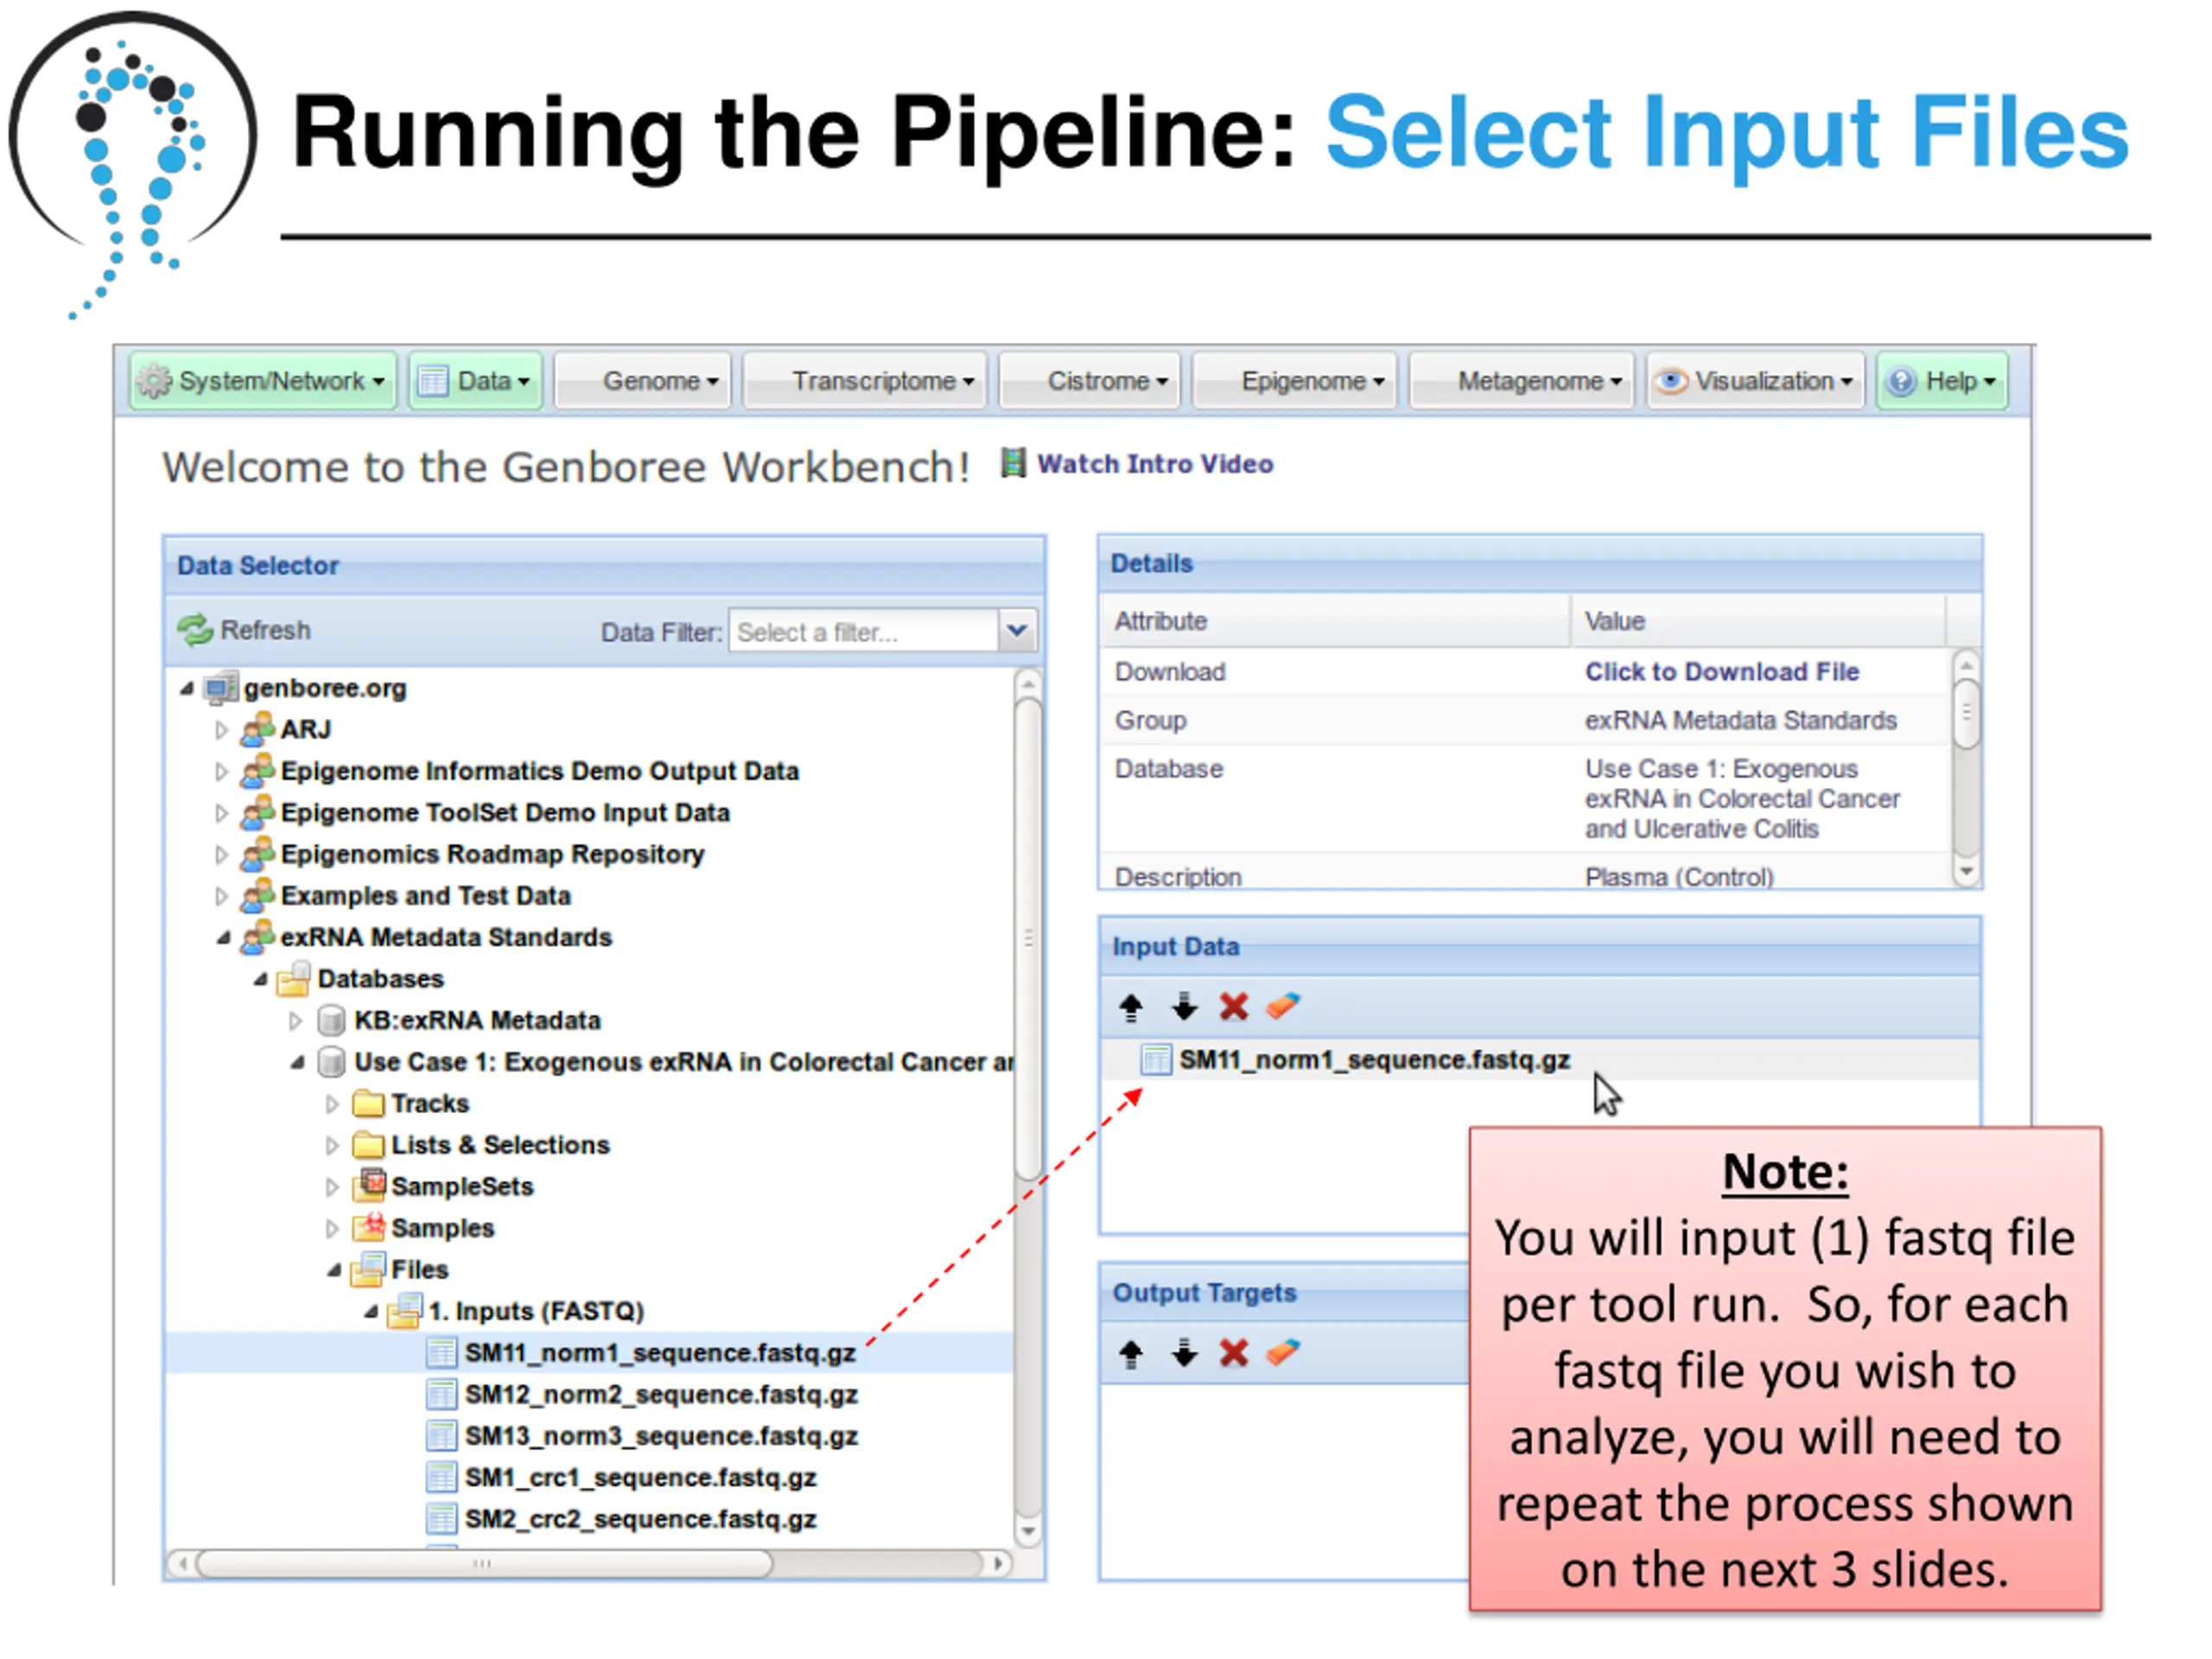Viewport: 2212px width, 1659px height.
Task: Click the Files folder icon
Action: coord(369,1269)
